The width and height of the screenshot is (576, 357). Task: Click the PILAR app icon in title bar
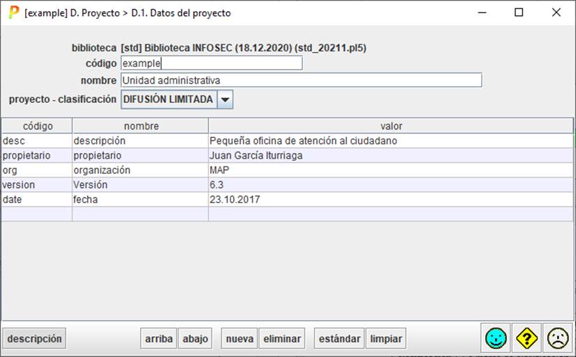(x=13, y=13)
